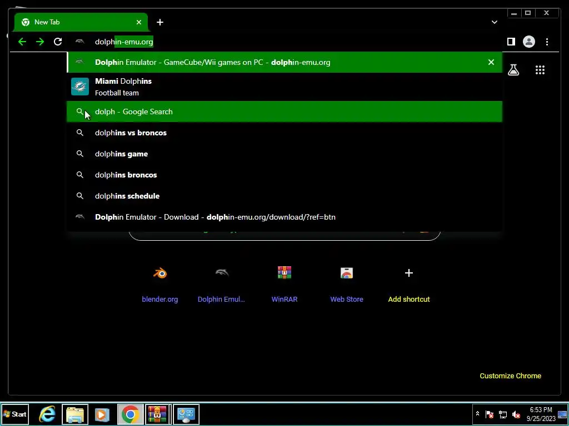Screen dimensions: 569x426
Task: Open the profile avatar menu
Action: pos(529,42)
